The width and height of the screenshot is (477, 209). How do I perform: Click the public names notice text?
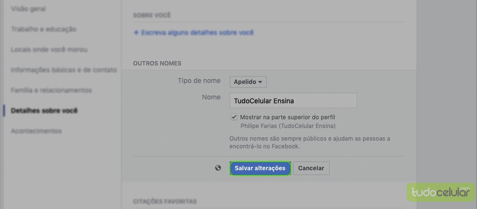[x=310, y=142]
